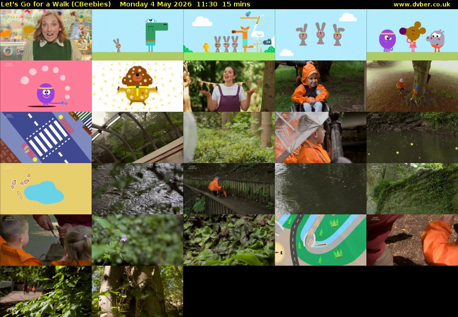Open thumbnail of octopus, mouse and hippo characters
Screen dimensions: 458x317
point(412,35)
